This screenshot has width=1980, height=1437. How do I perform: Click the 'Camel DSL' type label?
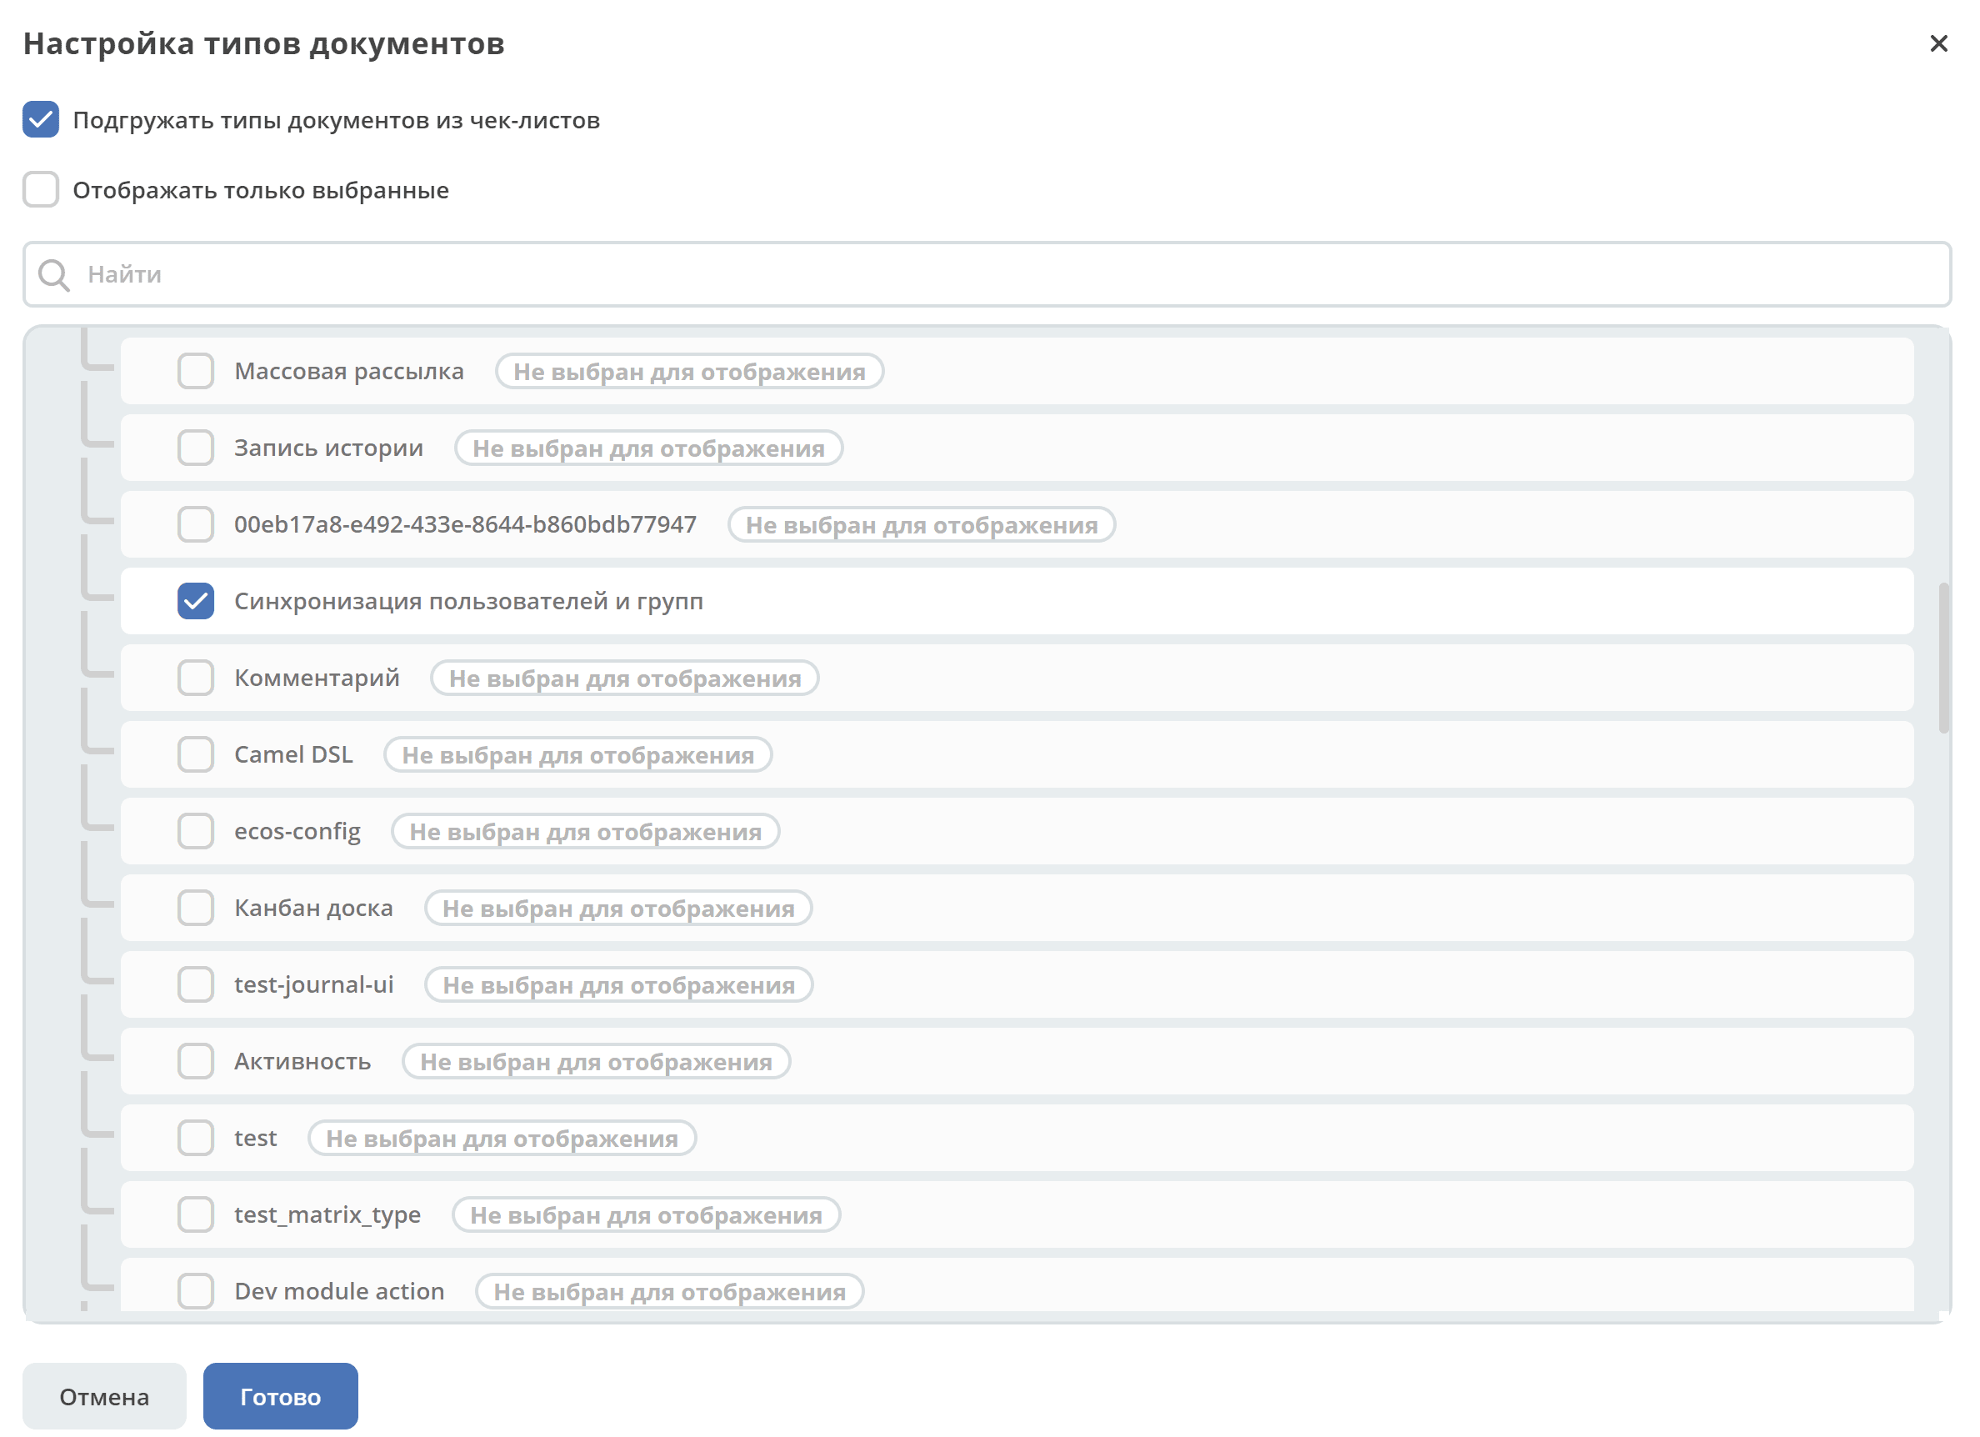(x=293, y=754)
